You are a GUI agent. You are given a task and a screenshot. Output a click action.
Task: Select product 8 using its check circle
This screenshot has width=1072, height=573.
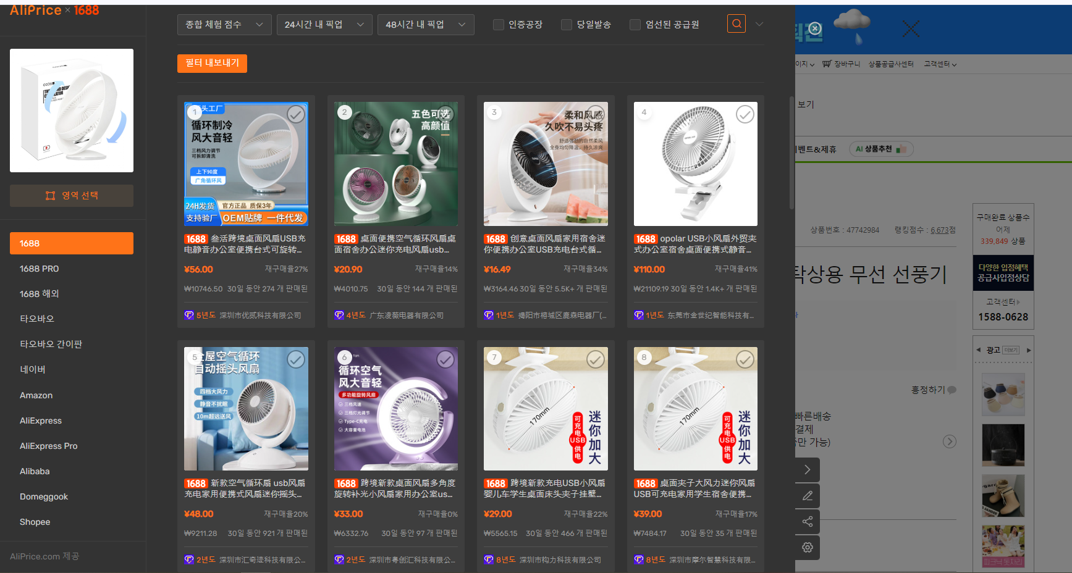(745, 359)
